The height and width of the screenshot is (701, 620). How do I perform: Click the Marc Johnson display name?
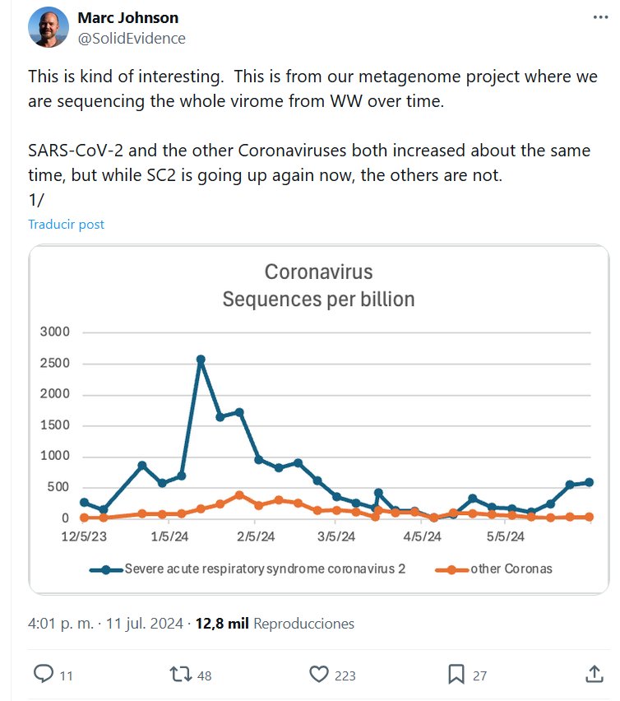pos(127,17)
